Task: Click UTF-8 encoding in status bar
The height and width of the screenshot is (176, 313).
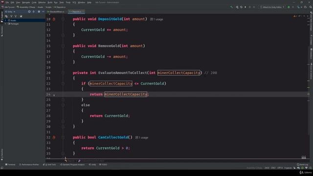Action: click(x=280, y=168)
